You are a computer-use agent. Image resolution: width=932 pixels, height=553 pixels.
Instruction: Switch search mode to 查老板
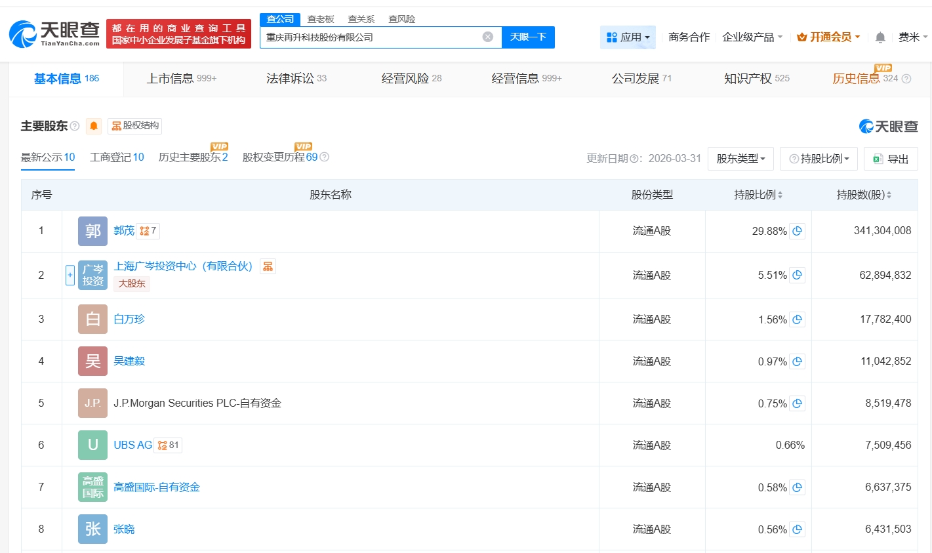point(321,19)
